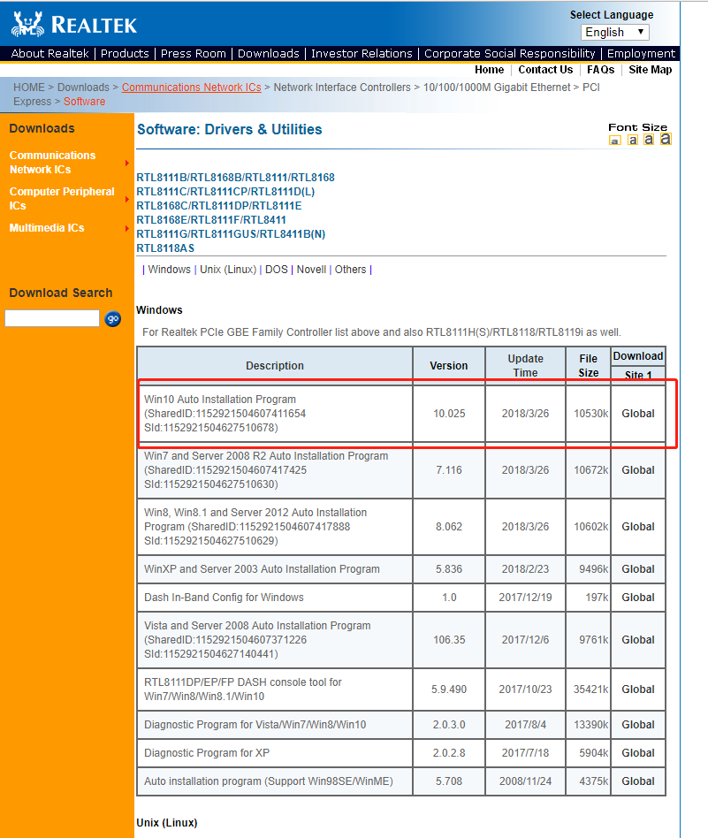Select the second font size icon
The width and height of the screenshot is (708, 838).
tap(633, 140)
